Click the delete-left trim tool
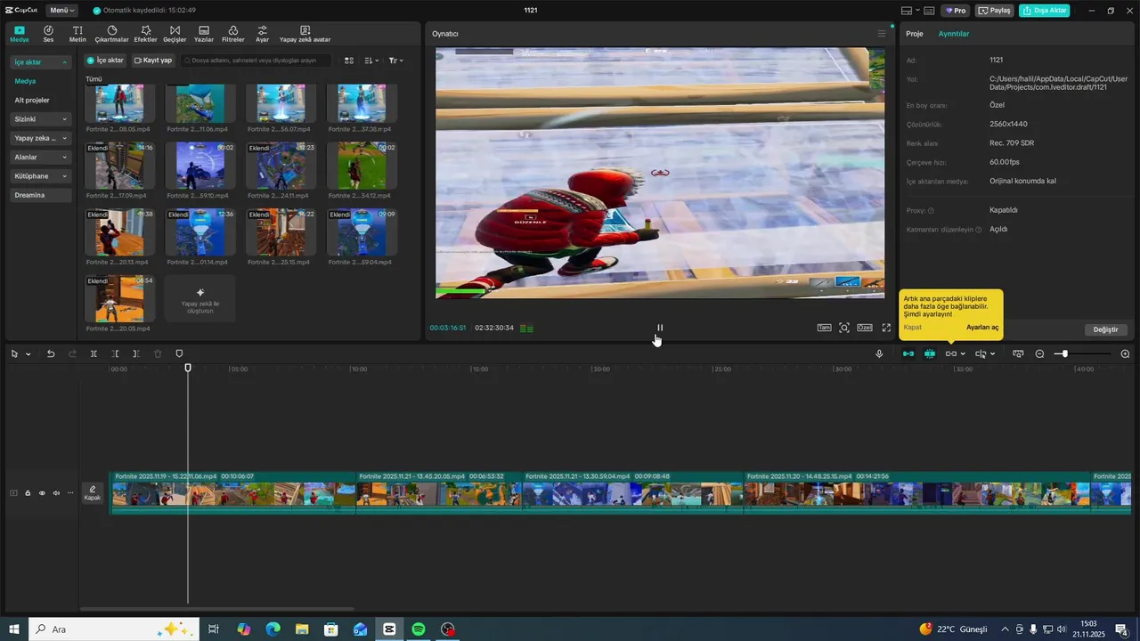Viewport: 1140px width, 641px height. [115, 353]
